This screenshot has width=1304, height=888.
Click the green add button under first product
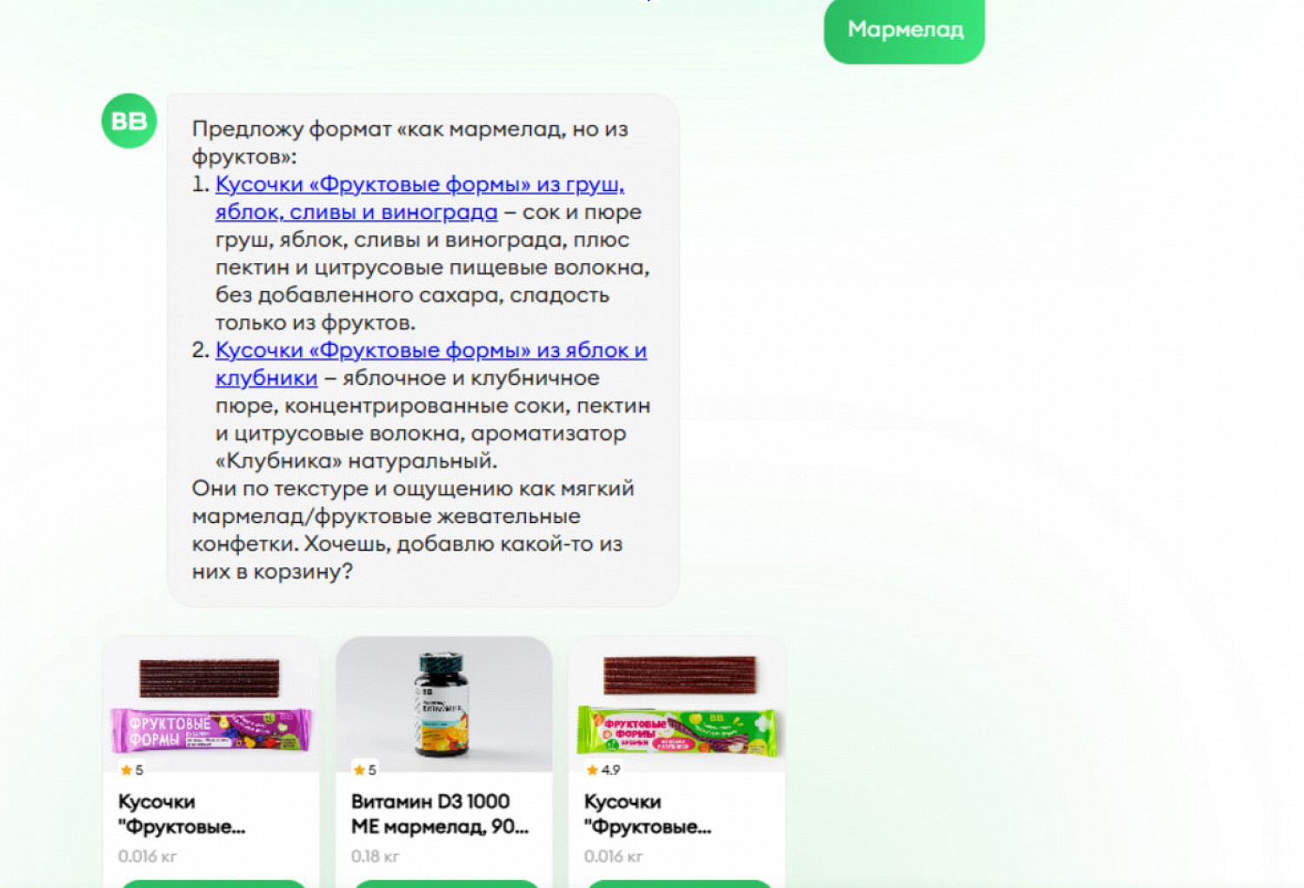coord(211,884)
